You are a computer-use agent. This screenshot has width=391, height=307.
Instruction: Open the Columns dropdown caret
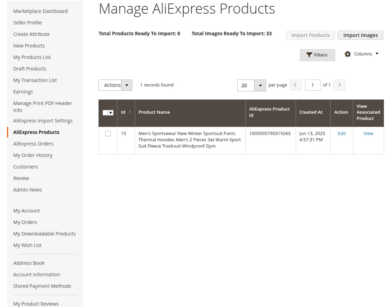pyautogui.click(x=377, y=54)
